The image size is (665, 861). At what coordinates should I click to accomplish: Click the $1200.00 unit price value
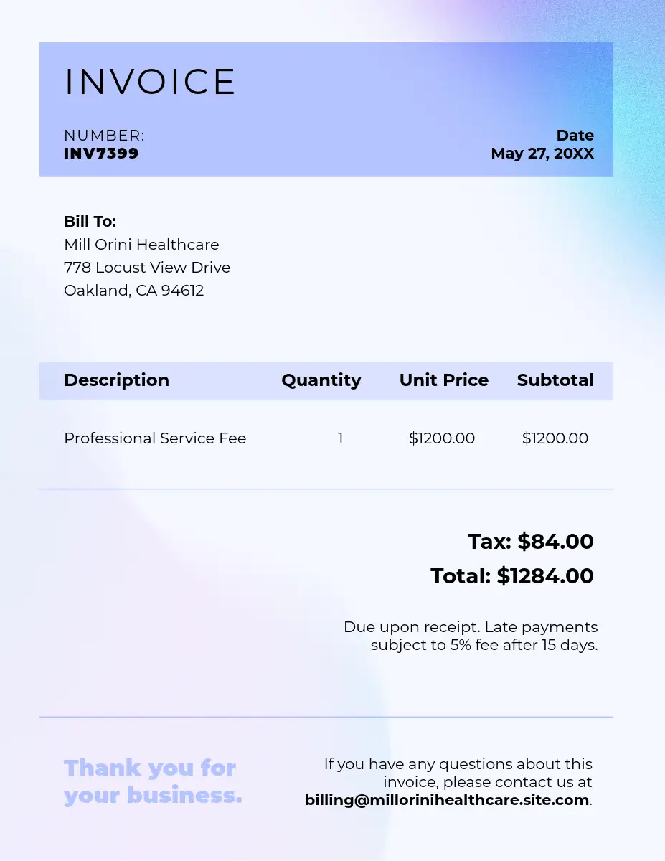(x=441, y=438)
